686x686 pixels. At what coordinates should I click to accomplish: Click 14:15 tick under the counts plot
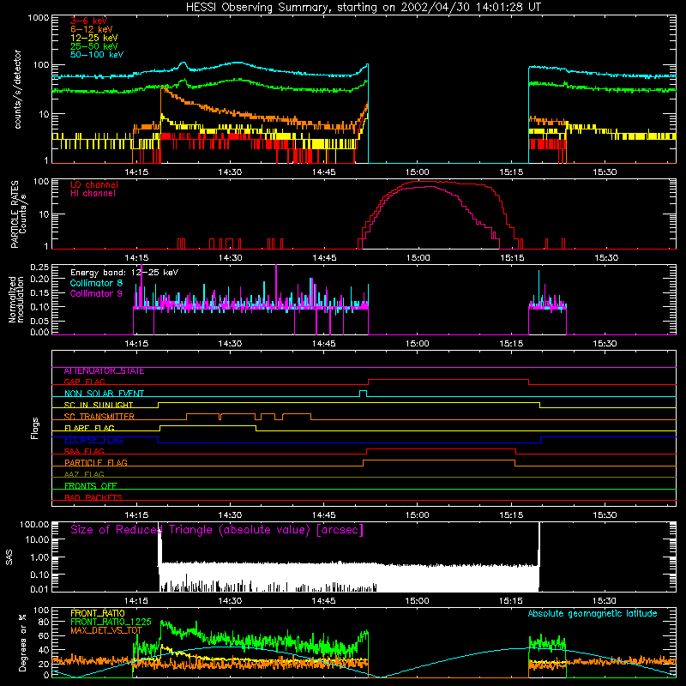[x=136, y=172]
